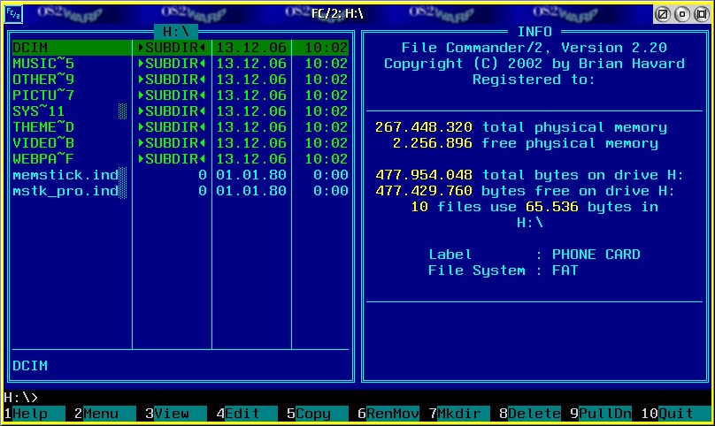The width and height of the screenshot is (715, 426).
Task: Click the 01.01.80 date of memstick.ind
Action: click(x=251, y=175)
